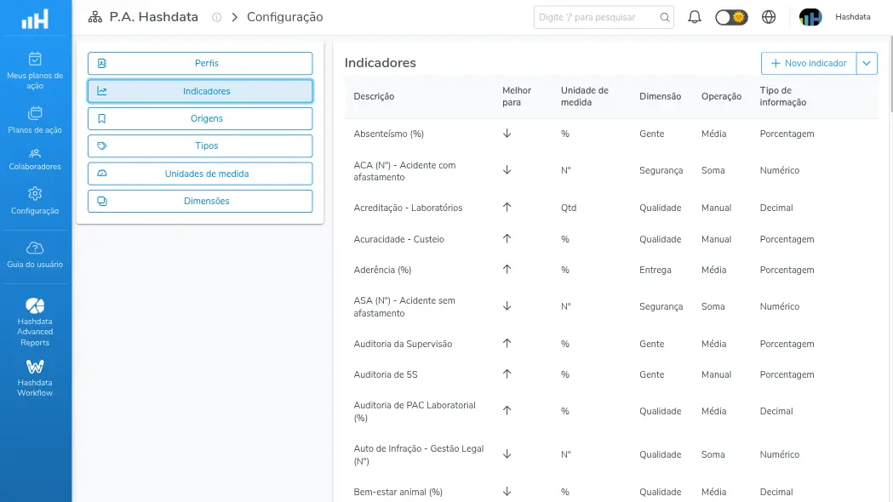
Task: Open the Dimensões tab
Action: (x=200, y=201)
